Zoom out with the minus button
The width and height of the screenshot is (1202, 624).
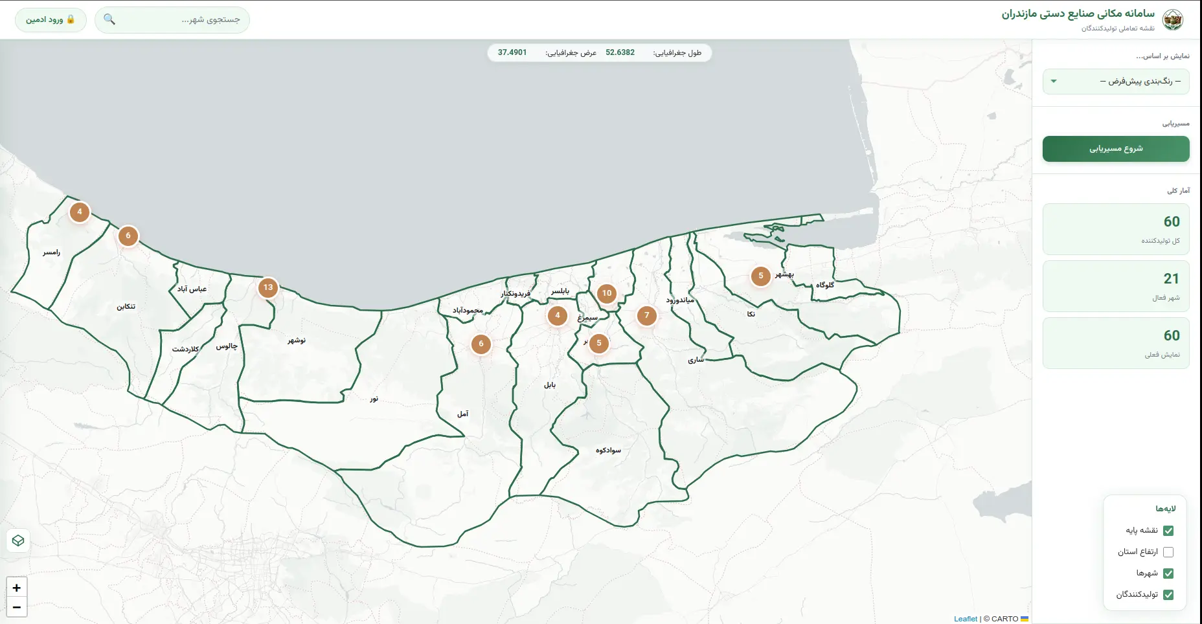[17, 607]
